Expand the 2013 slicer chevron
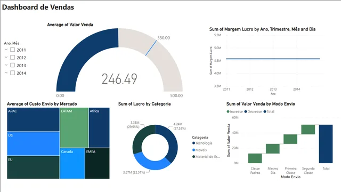The image size is (341, 192). [6, 65]
